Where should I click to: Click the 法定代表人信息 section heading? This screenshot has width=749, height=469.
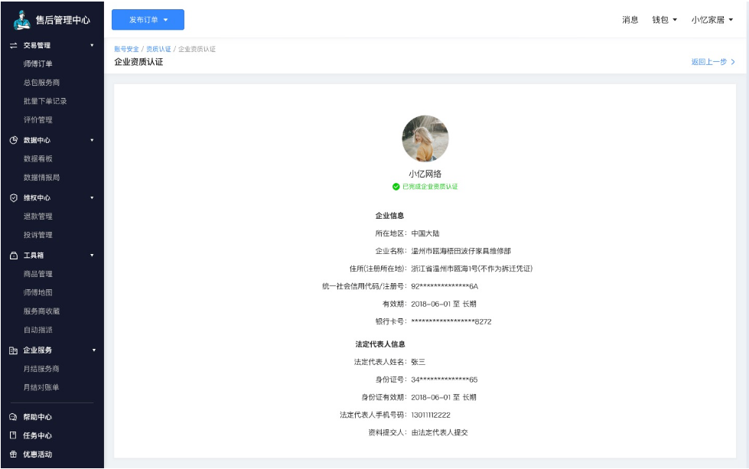[380, 344]
